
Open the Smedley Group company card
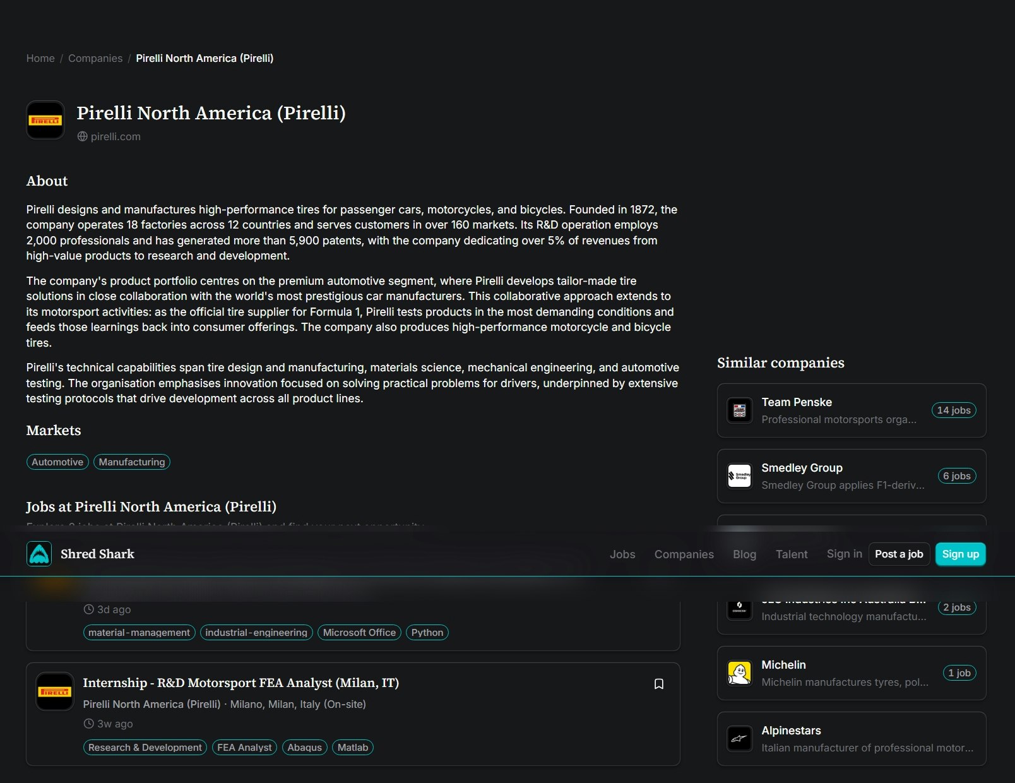pyautogui.click(x=852, y=476)
